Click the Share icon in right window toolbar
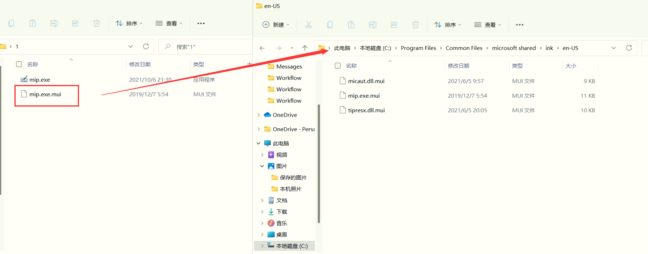 394,25
